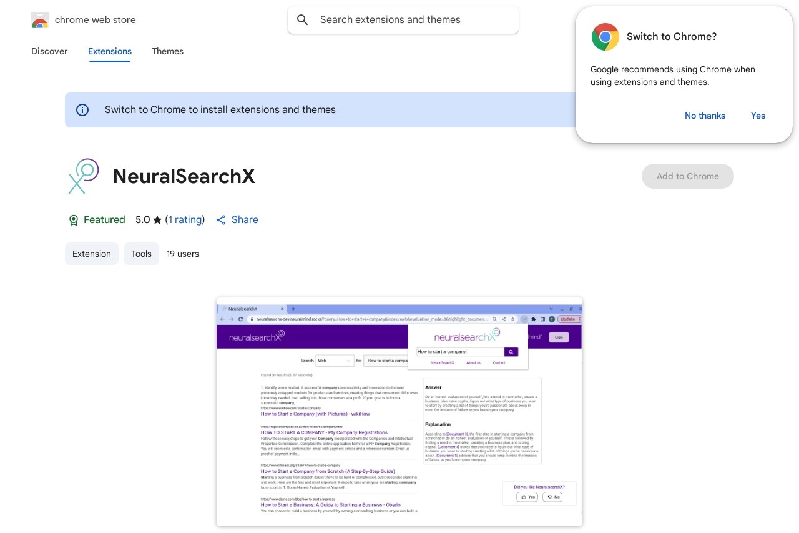Click No thanks in Chrome popup
The height and width of the screenshot is (533, 799).
tap(705, 116)
